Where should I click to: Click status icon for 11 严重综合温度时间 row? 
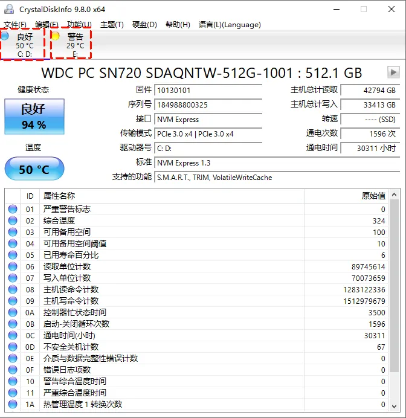(13, 393)
